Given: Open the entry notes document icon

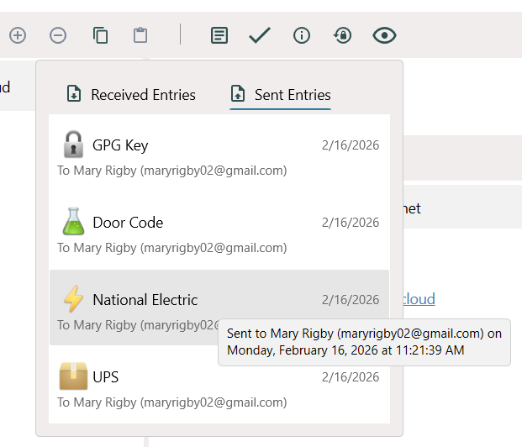Looking at the screenshot, I should point(219,35).
